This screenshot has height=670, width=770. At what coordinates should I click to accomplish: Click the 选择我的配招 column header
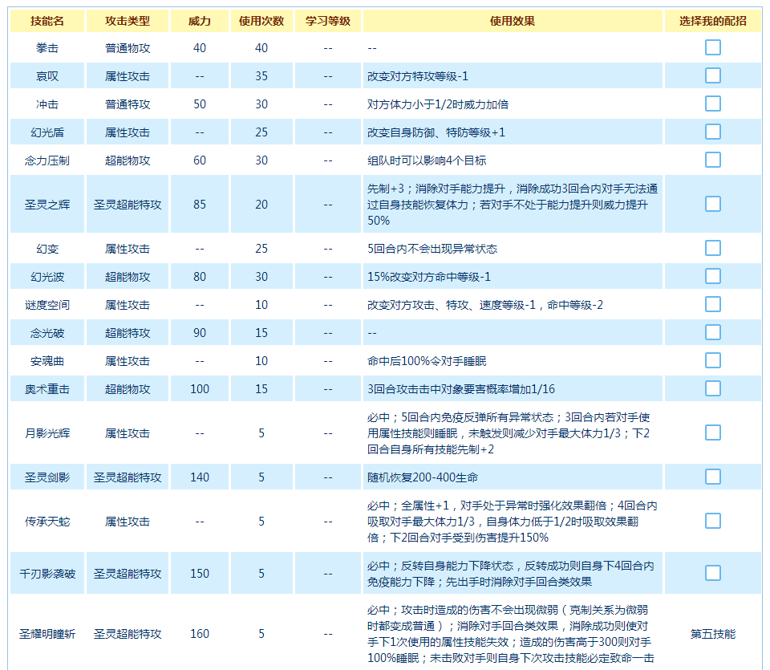[x=712, y=21]
